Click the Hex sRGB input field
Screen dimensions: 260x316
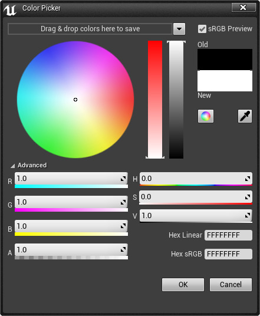(228, 254)
